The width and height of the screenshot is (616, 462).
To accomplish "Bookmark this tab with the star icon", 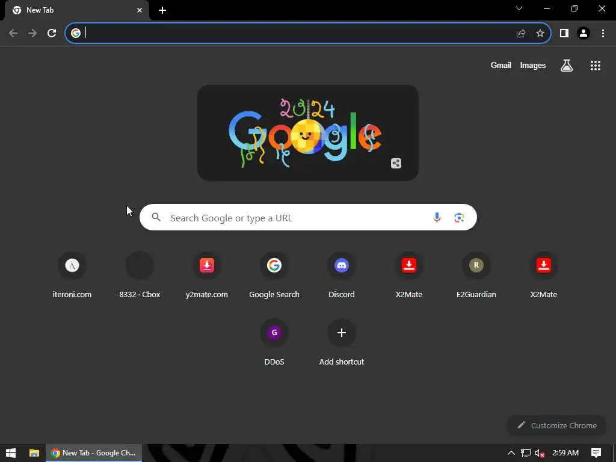I will [540, 33].
